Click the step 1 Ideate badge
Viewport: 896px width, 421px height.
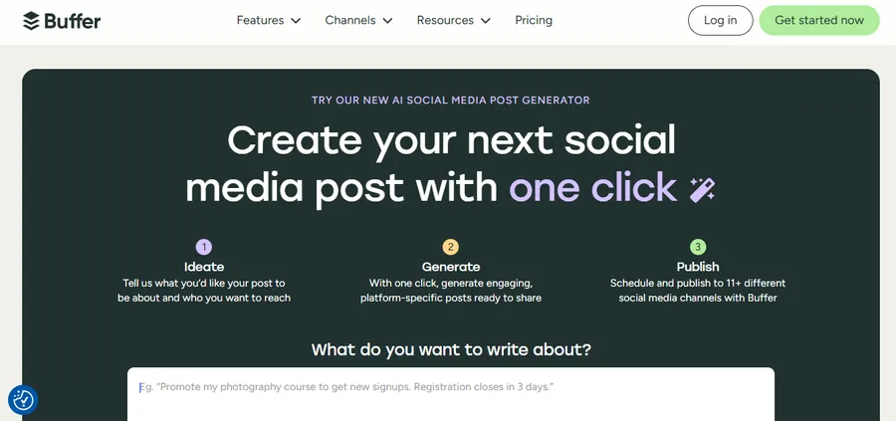(204, 247)
